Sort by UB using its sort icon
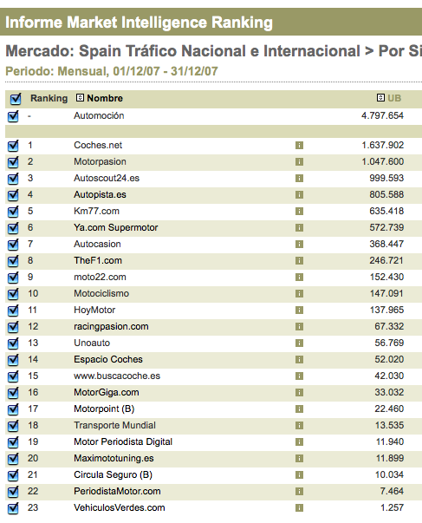 coord(380,98)
